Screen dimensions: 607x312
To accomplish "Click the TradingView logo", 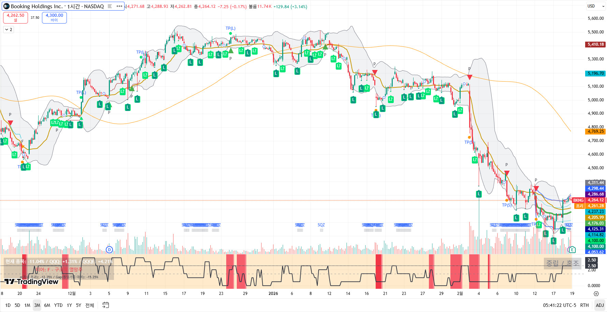I will [31, 282].
